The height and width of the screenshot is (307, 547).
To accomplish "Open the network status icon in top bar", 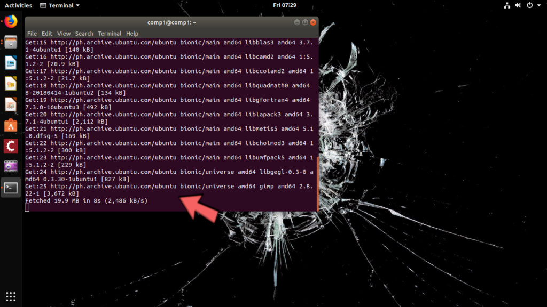I will pos(507,5).
